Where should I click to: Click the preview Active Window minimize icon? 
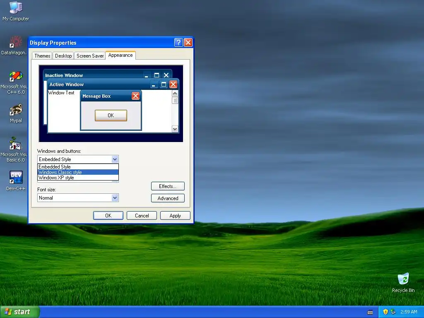pos(154,84)
